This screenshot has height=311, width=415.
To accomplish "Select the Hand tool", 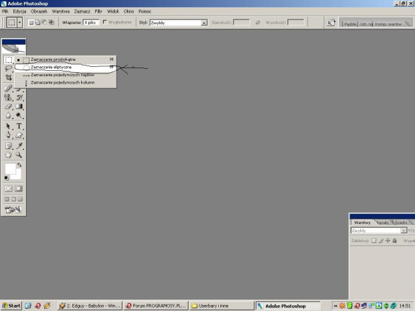I will [8, 154].
